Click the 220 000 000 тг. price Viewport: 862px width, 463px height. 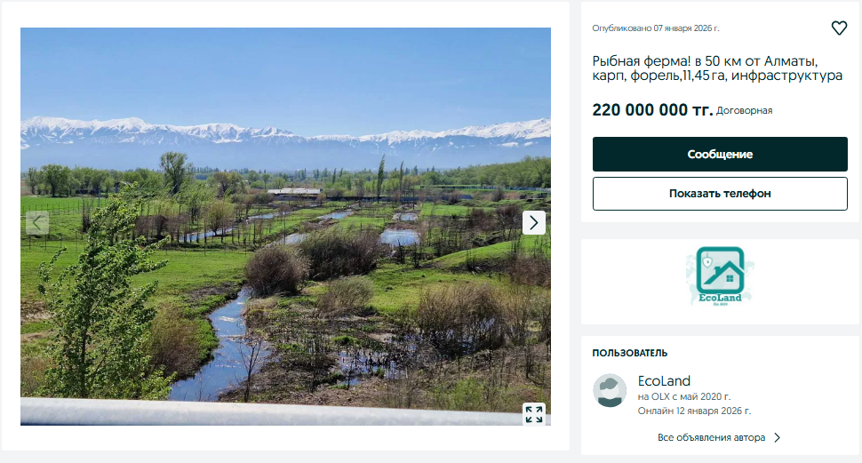(x=652, y=110)
